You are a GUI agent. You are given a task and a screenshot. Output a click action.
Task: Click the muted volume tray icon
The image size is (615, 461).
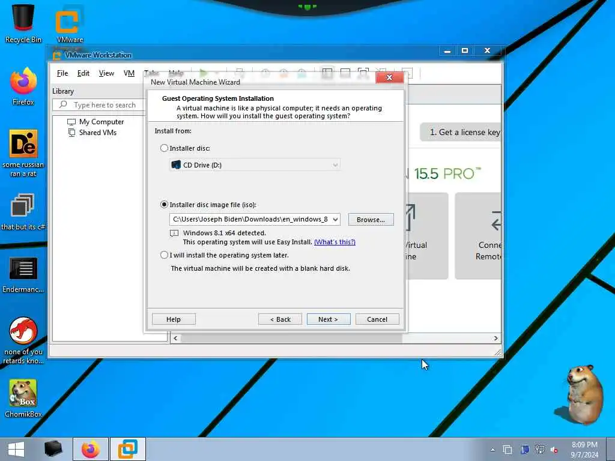click(554, 450)
